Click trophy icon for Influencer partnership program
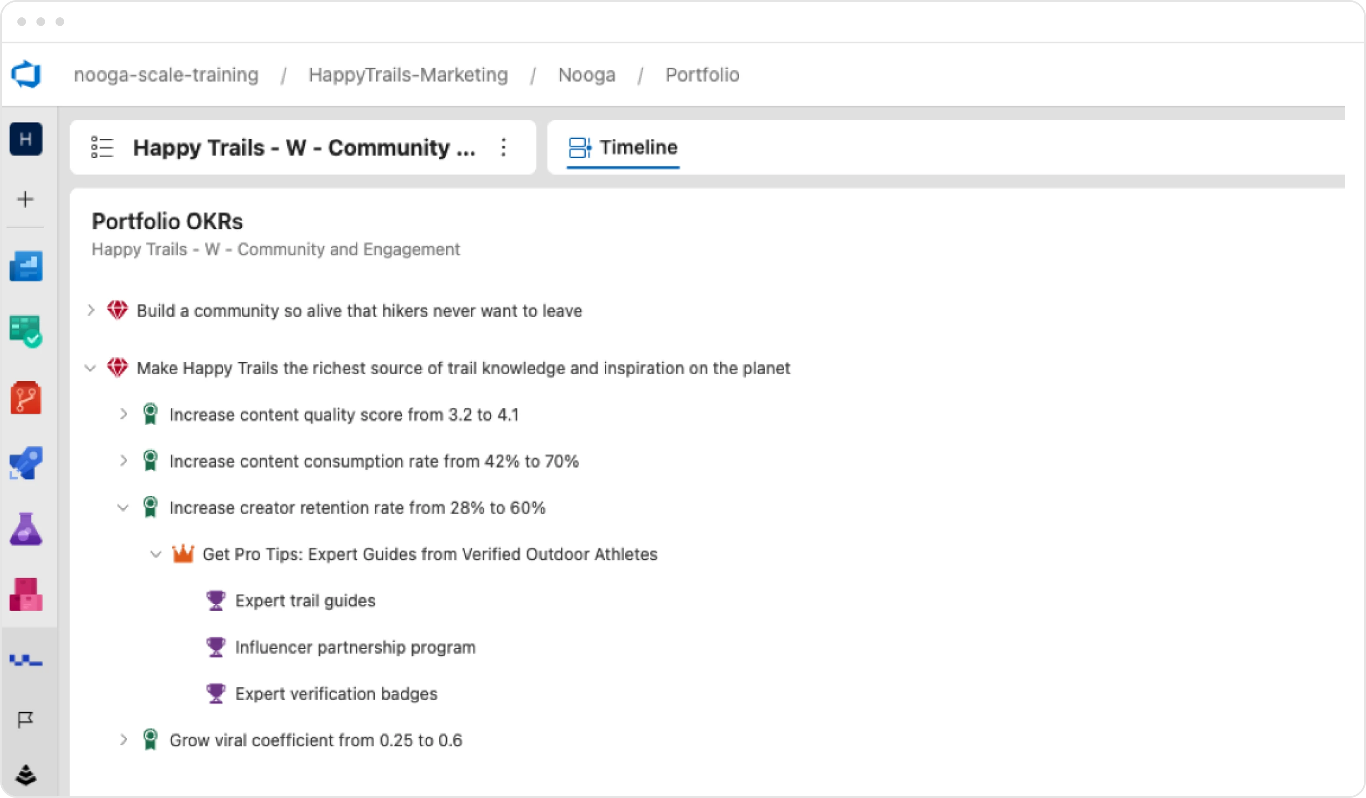The image size is (1366, 798). click(216, 647)
